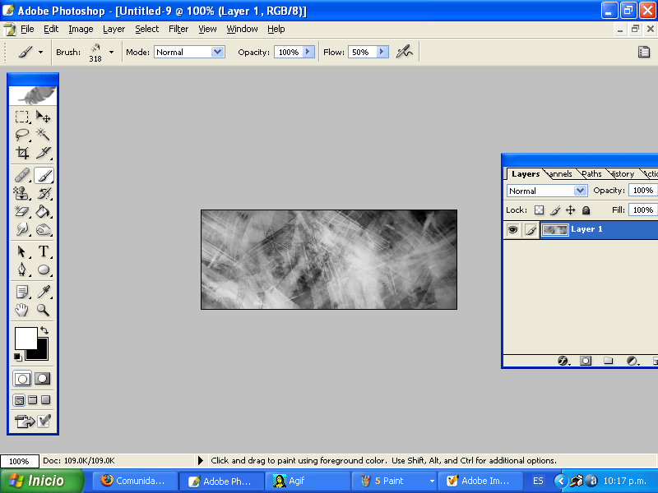
Task: Select the Rectangular Marquee tool
Action: tap(22, 117)
